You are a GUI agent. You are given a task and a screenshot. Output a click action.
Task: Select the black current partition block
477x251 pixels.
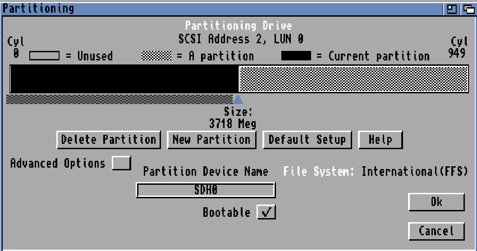124,79
